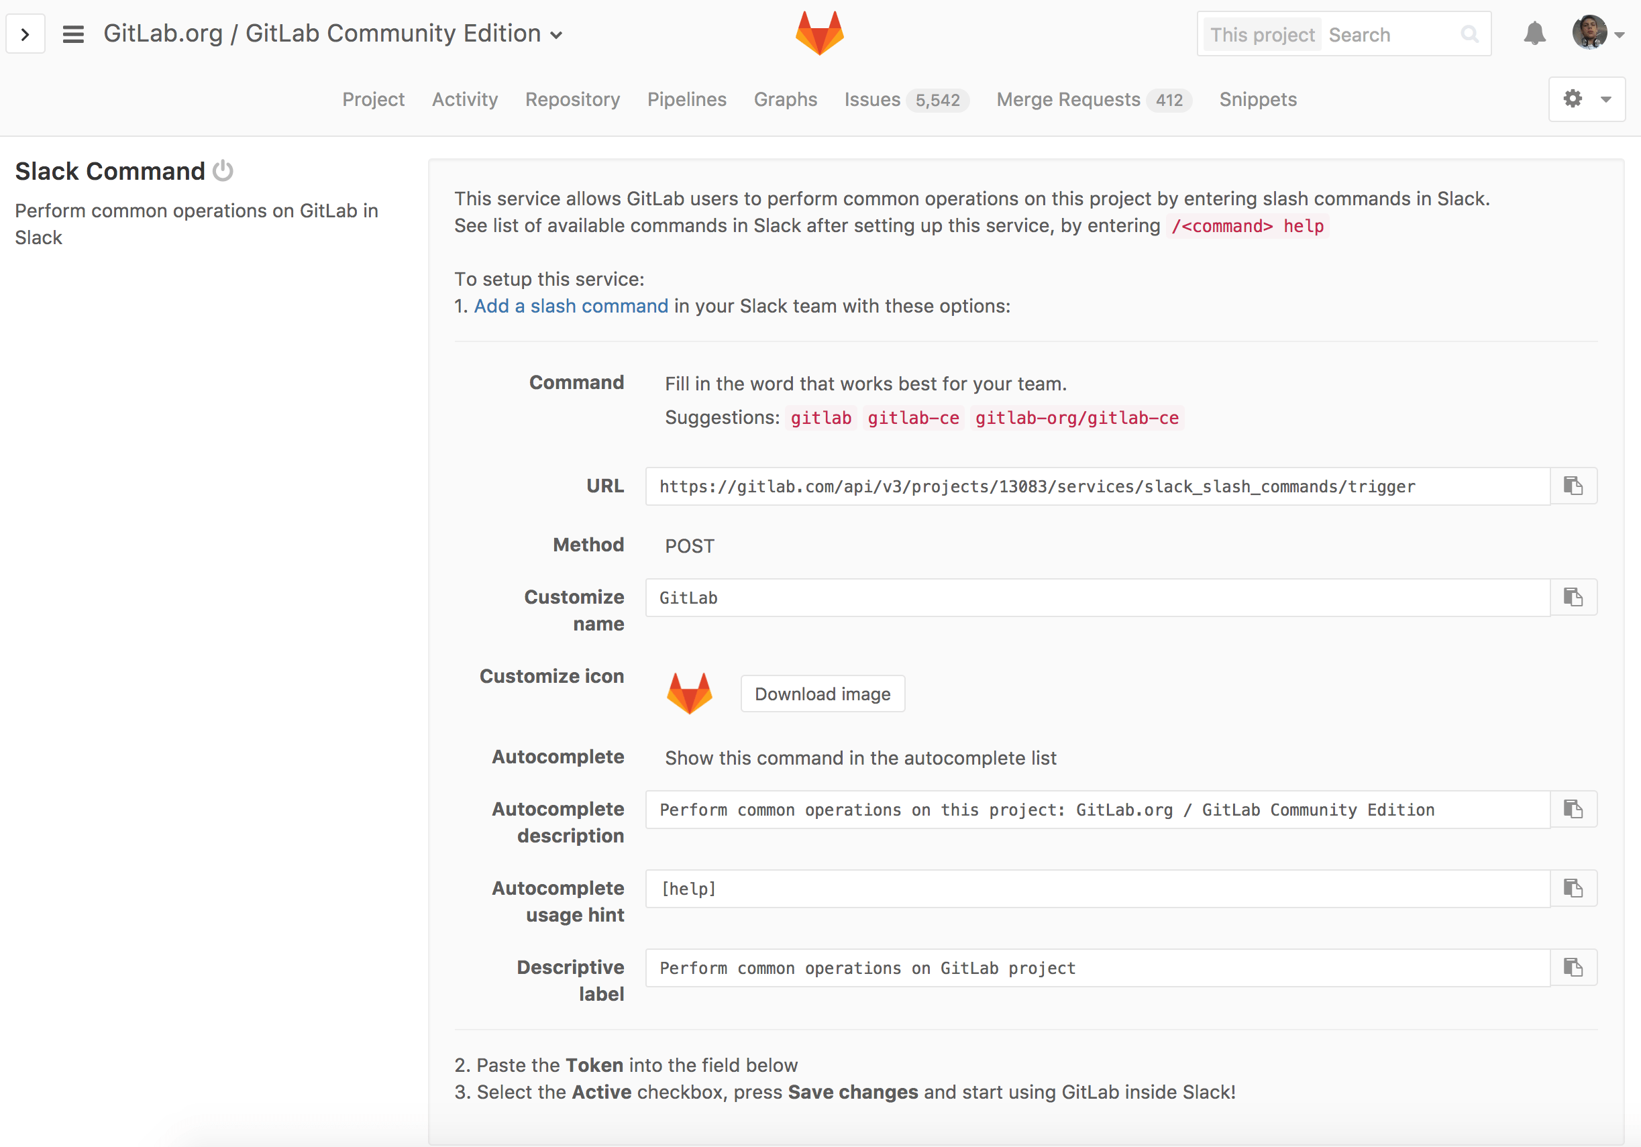The width and height of the screenshot is (1641, 1147).
Task: Expand the sidebar with the arrow icon
Action: [25, 33]
